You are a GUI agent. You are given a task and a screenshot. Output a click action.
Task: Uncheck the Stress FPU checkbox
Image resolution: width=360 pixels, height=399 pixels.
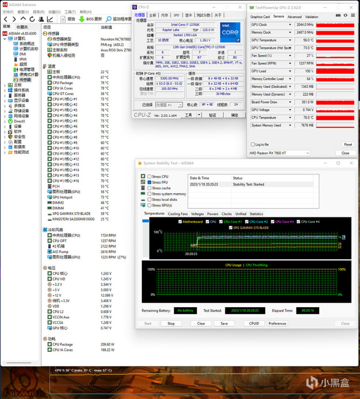click(x=149, y=182)
